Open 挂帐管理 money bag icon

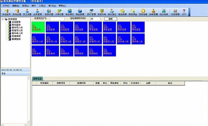point(154,12)
